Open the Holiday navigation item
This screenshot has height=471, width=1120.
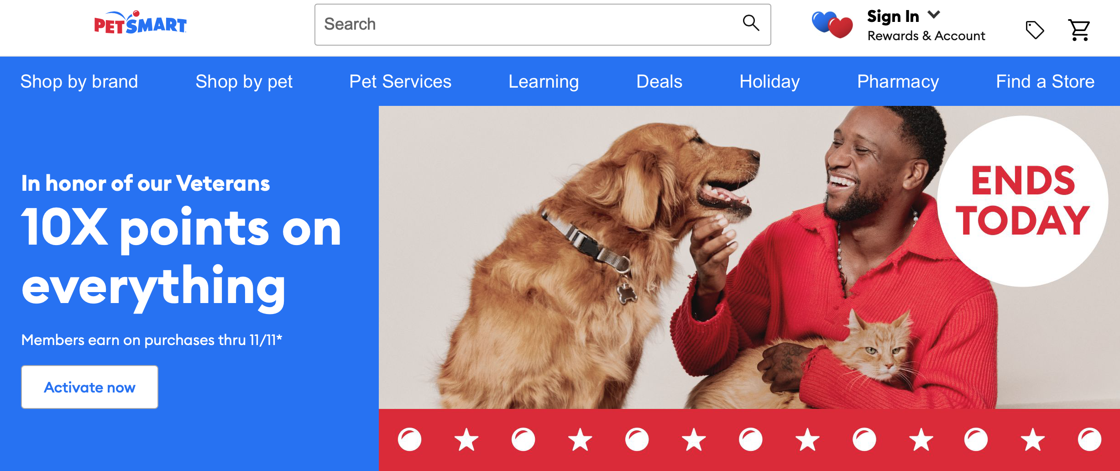point(769,82)
